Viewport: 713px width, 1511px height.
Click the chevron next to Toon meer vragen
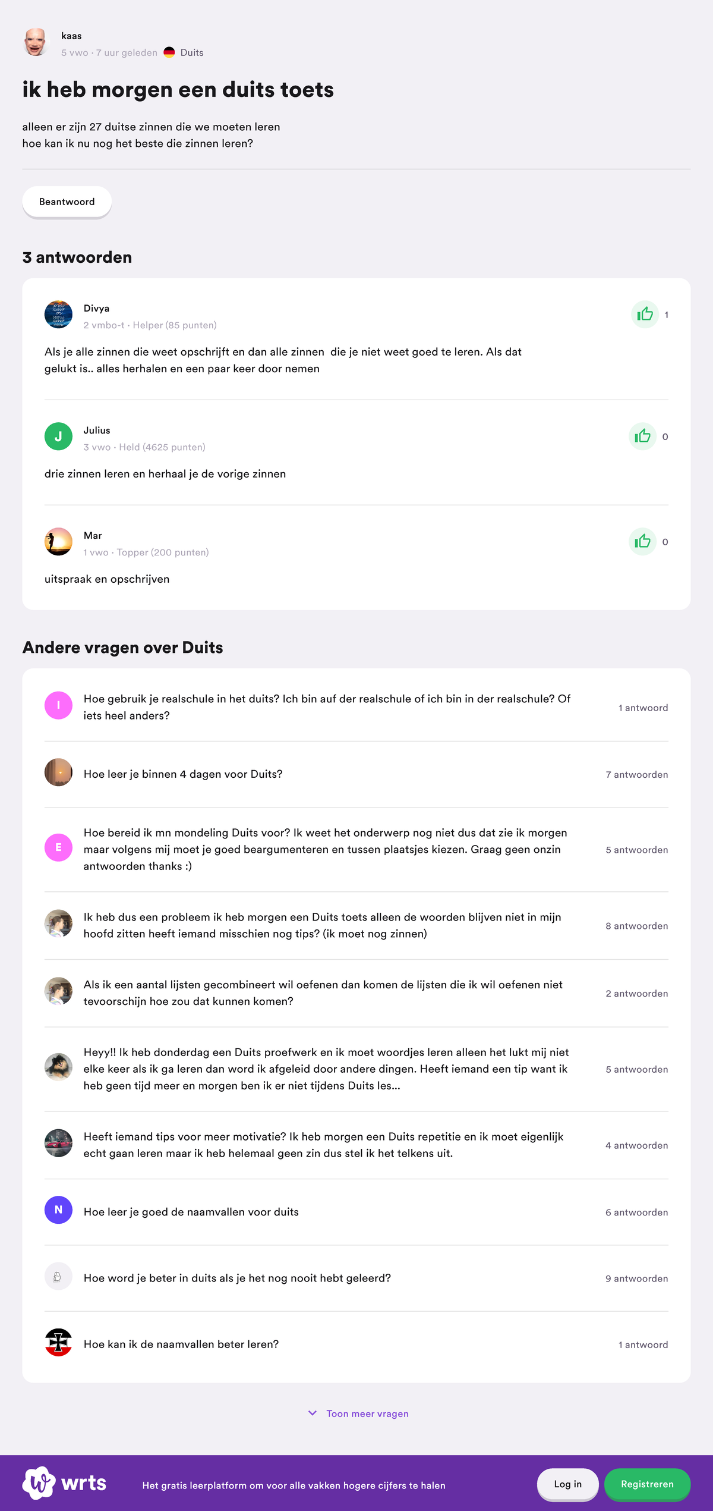click(x=313, y=1413)
